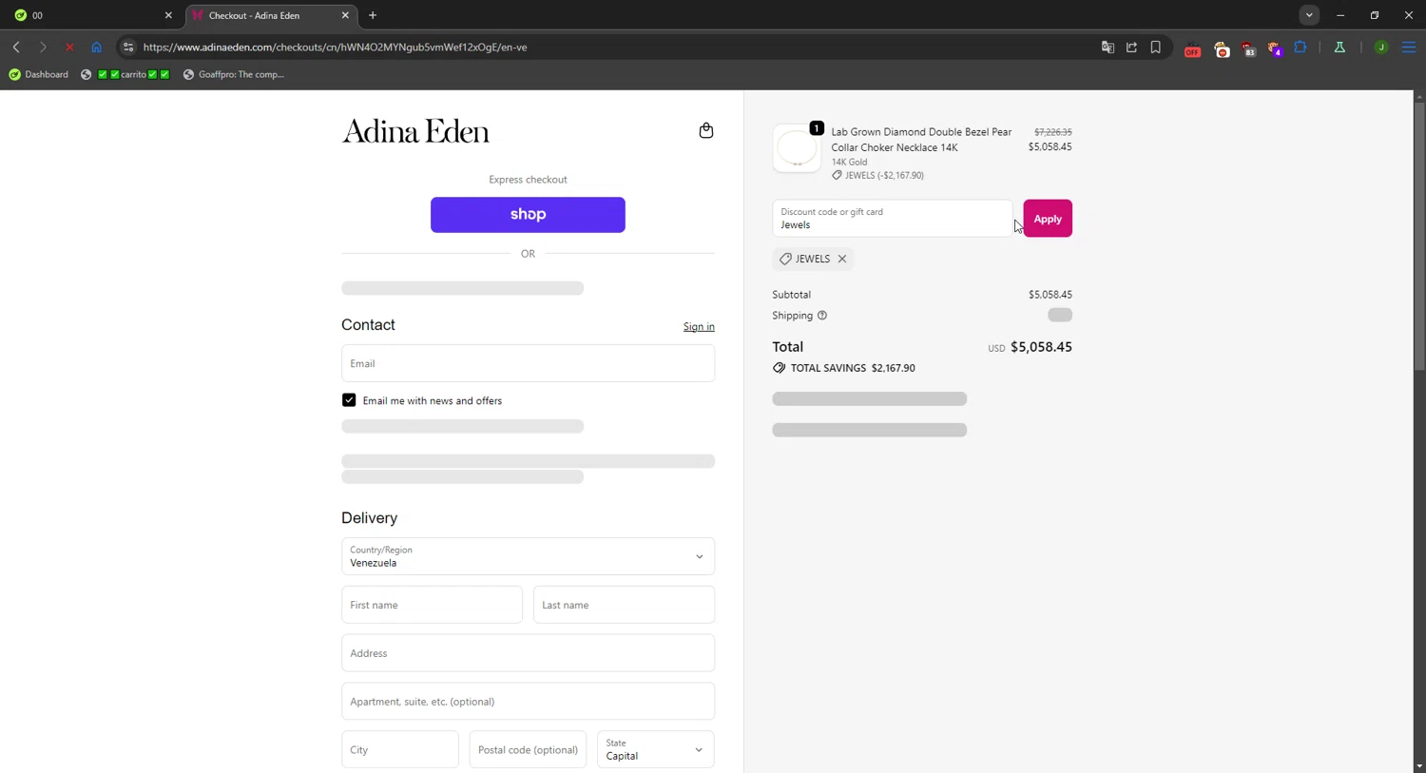Screen dimensions: 1426x773
Task: Expand the State Capital dropdown
Action: pyautogui.click(x=655, y=749)
